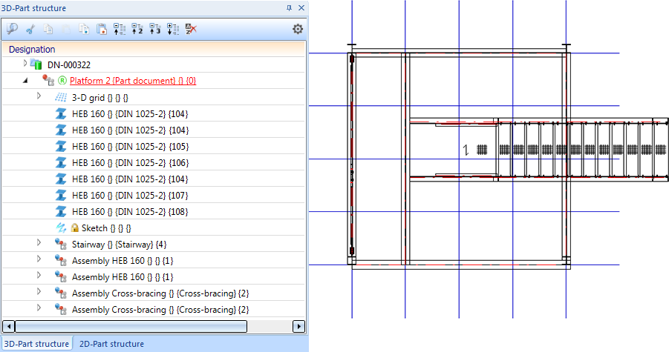Click the remove A-Z sorting icon

[191, 29]
